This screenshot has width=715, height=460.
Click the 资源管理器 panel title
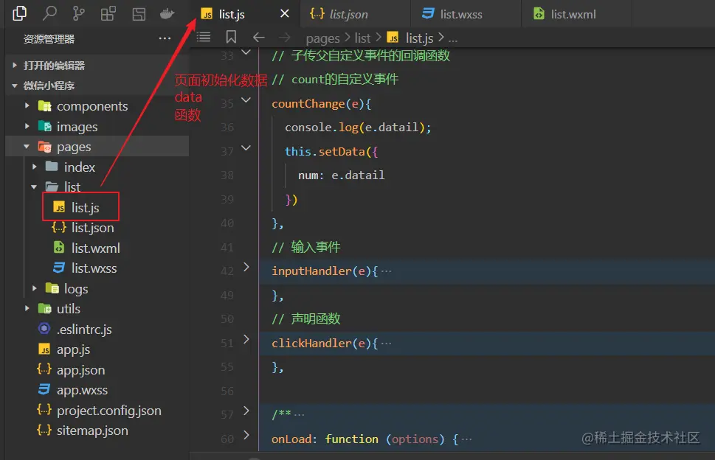coord(49,39)
